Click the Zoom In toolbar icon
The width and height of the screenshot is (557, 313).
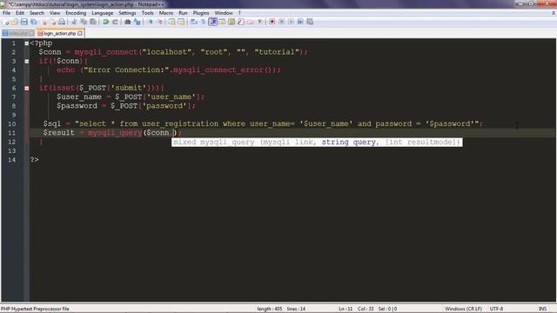point(151,22)
